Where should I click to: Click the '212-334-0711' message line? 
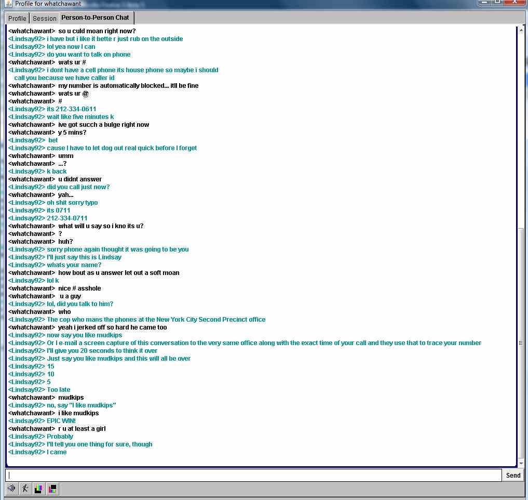point(67,218)
